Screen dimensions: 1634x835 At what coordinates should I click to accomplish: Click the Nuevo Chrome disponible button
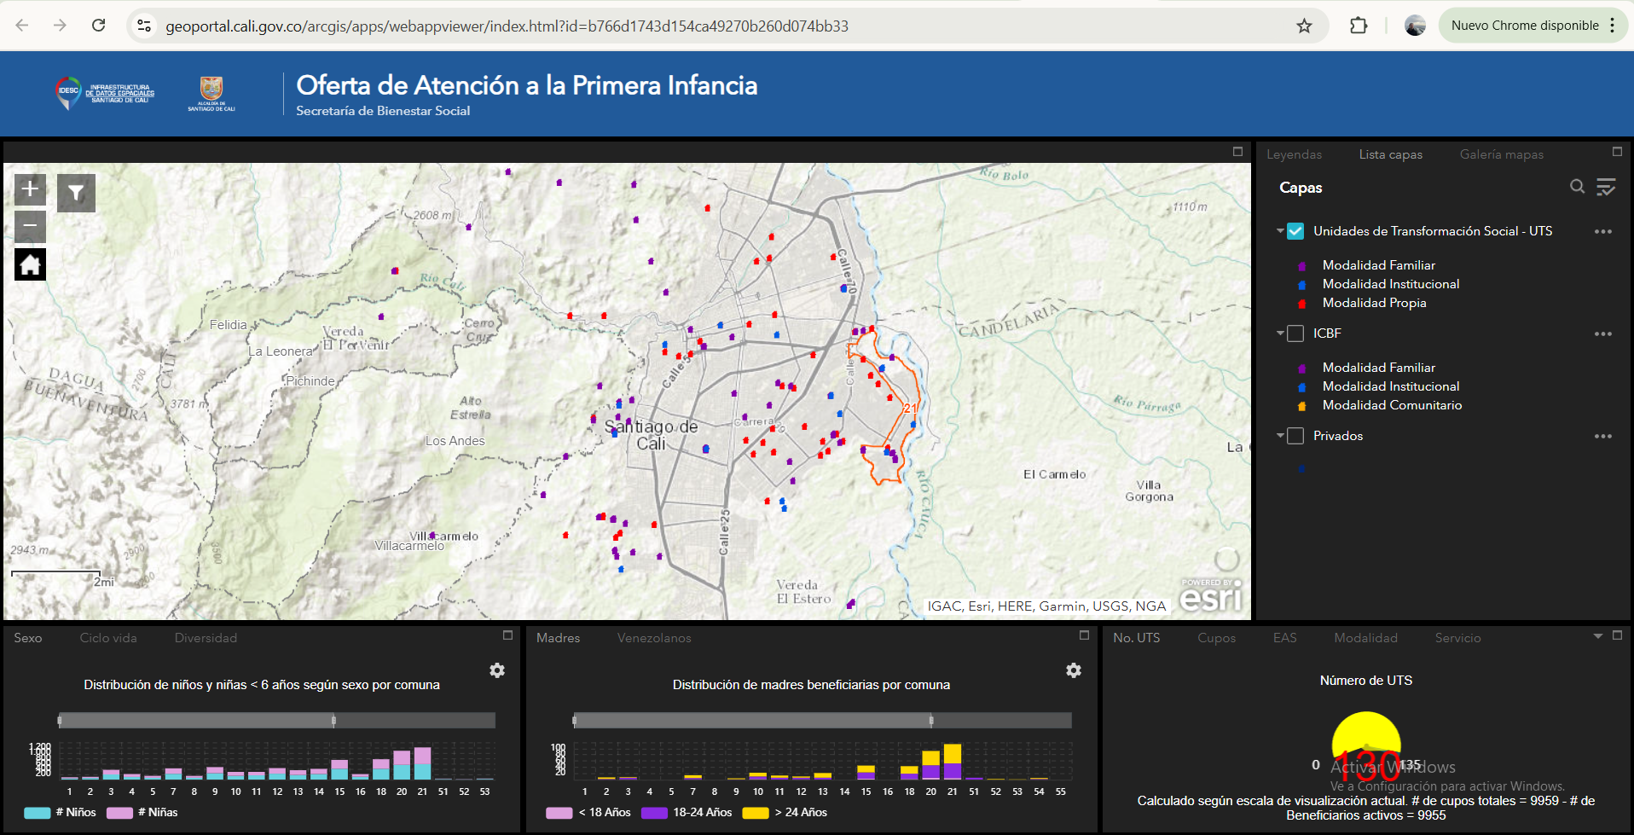[1524, 26]
